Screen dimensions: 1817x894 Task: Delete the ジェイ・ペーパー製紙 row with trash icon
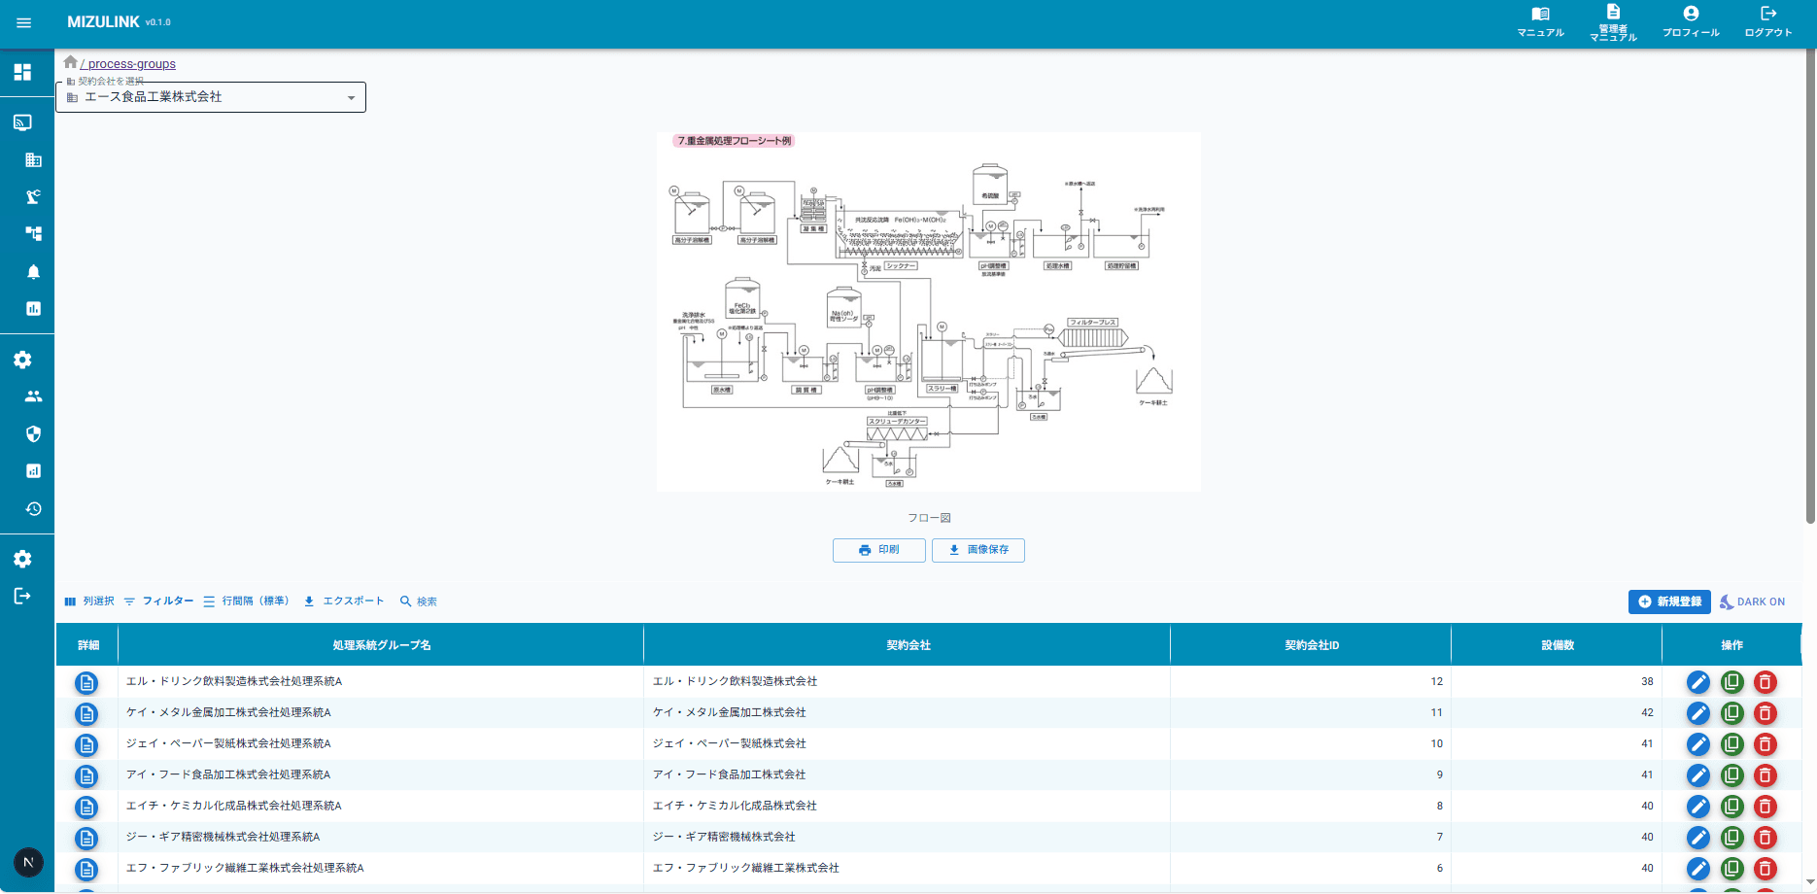tap(1766, 744)
